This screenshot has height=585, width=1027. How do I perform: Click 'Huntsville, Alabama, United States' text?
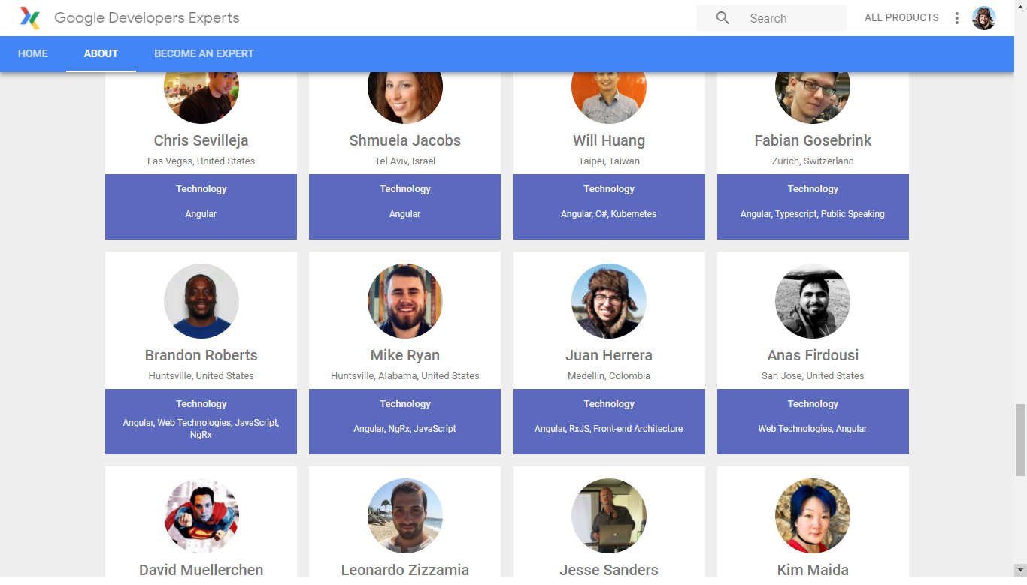[x=404, y=375]
